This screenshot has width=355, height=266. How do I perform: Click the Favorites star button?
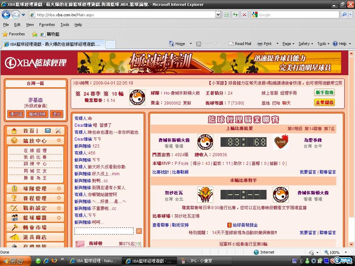pos(14,34)
